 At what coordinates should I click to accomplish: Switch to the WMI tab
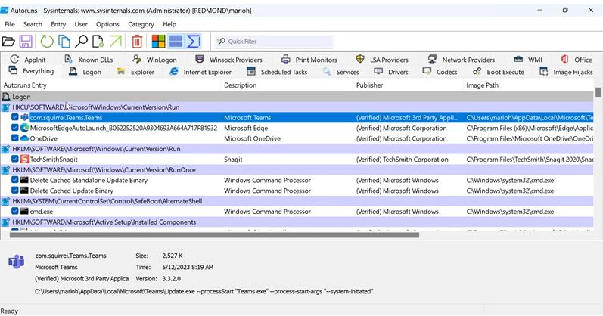pyautogui.click(x=528, y=60)
